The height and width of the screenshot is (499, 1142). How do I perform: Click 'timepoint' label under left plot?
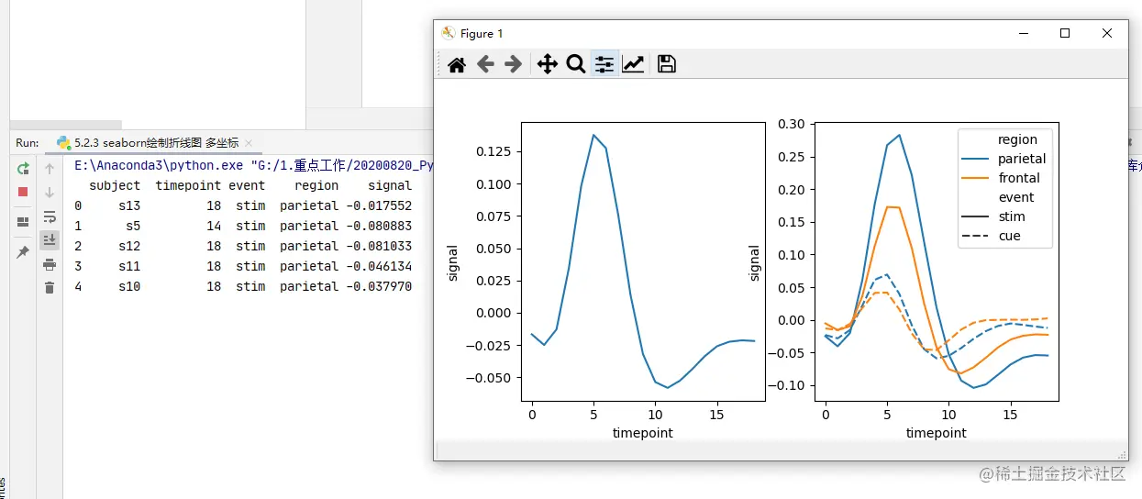pyautogui.click(x=642, y=433)
